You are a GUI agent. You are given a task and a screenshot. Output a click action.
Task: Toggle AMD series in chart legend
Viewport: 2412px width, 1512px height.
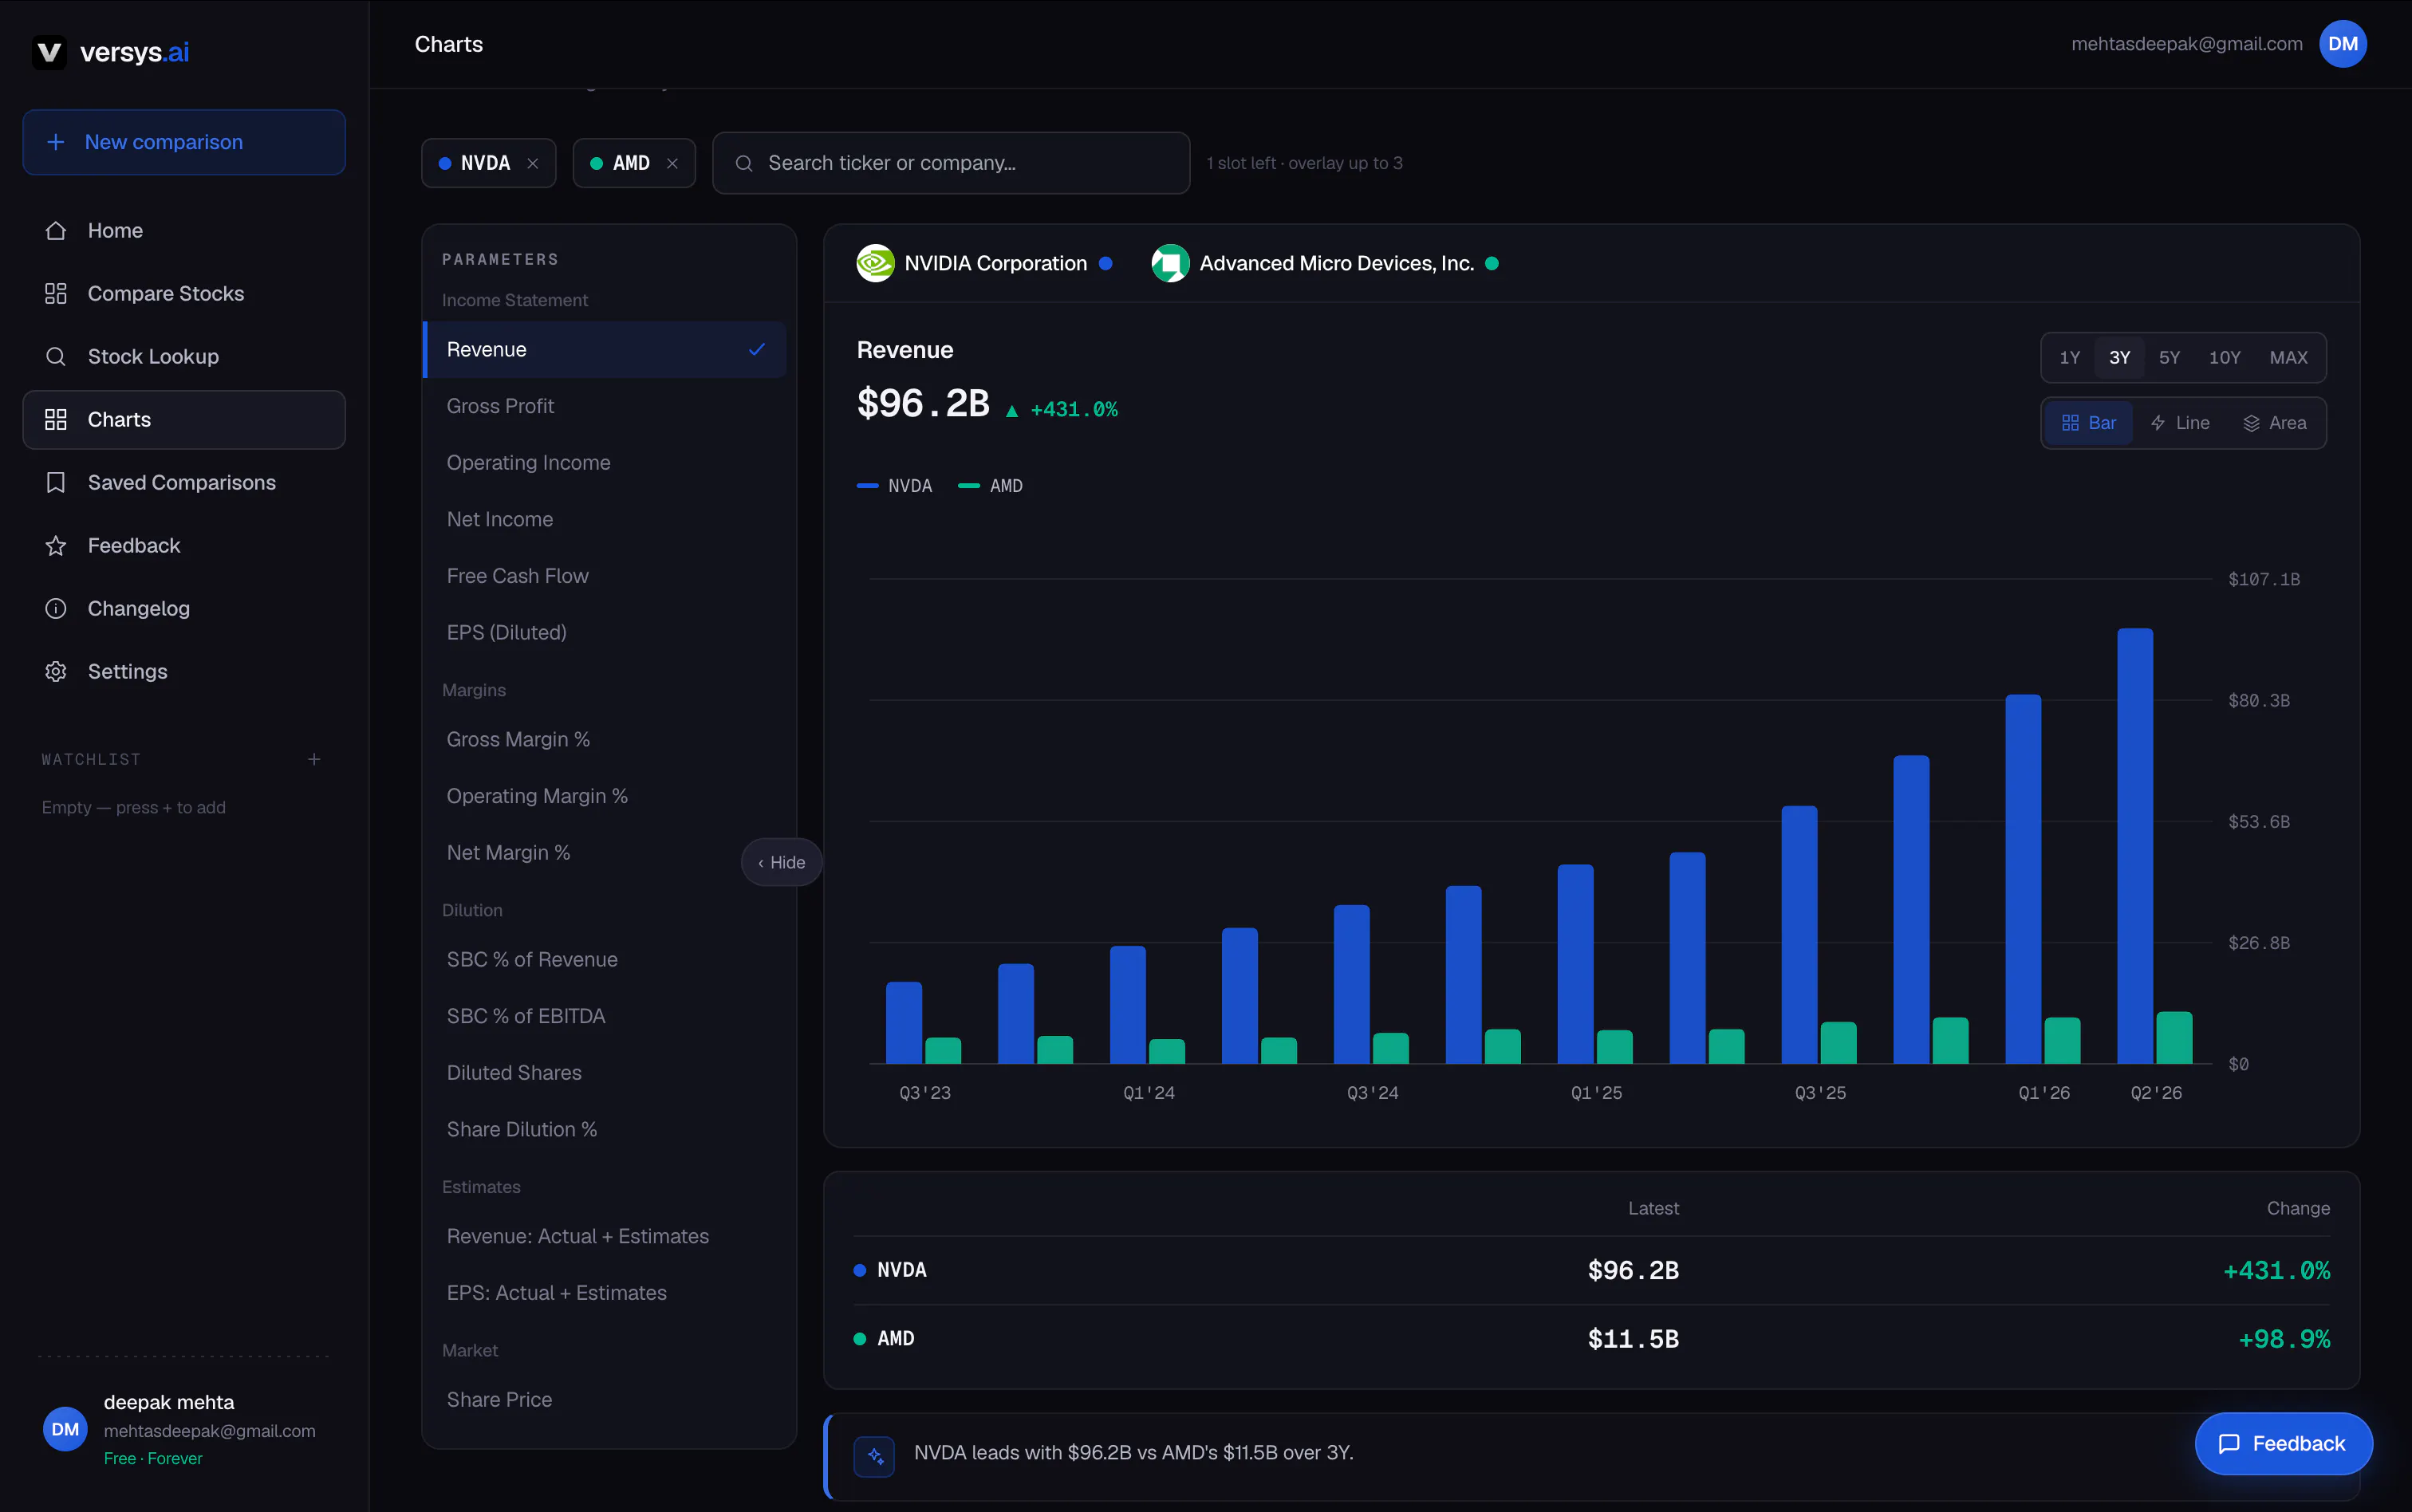pos(990,486)
